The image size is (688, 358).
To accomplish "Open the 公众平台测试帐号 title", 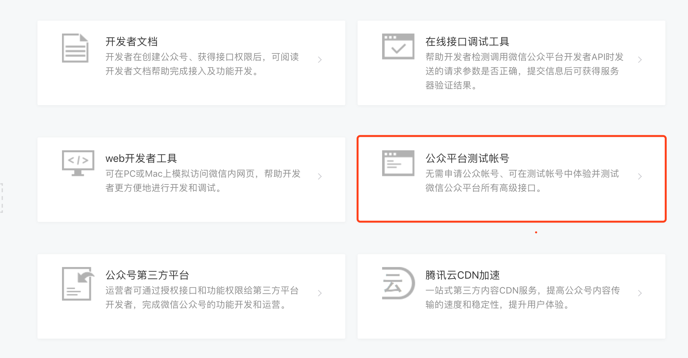I will click(x=467, y=158).
